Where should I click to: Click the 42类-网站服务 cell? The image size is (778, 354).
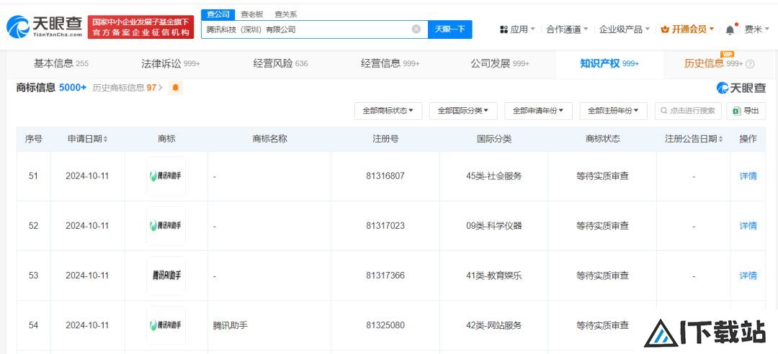493,325
